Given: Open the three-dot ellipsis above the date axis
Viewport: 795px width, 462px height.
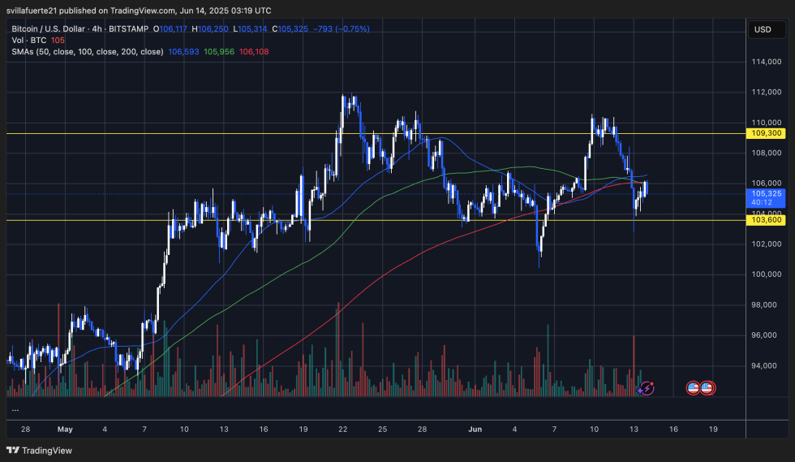Looking at the screenshot, I should (x=15, y=408).
